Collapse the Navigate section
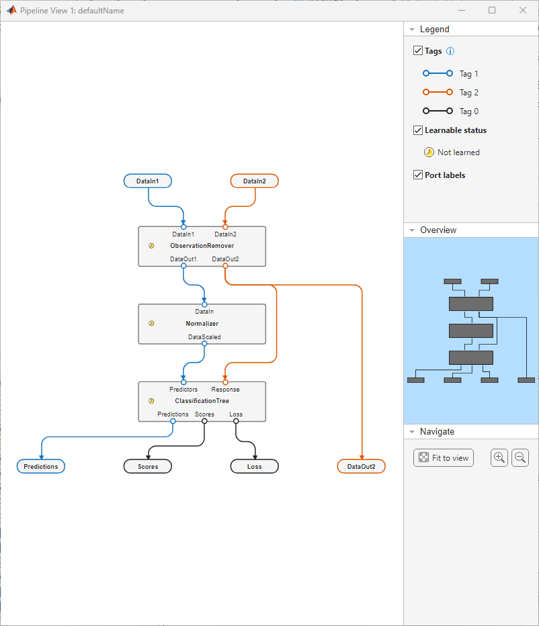The image size is (539, 626). click(x=412, y=431)
